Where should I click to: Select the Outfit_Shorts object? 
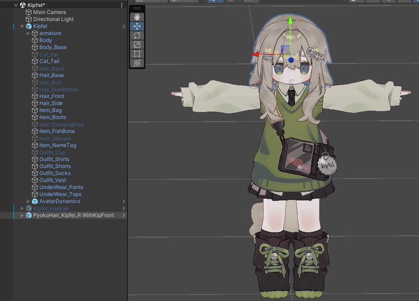point(55,166)
